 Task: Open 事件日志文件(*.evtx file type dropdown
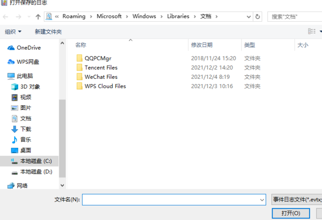[297, 199]
